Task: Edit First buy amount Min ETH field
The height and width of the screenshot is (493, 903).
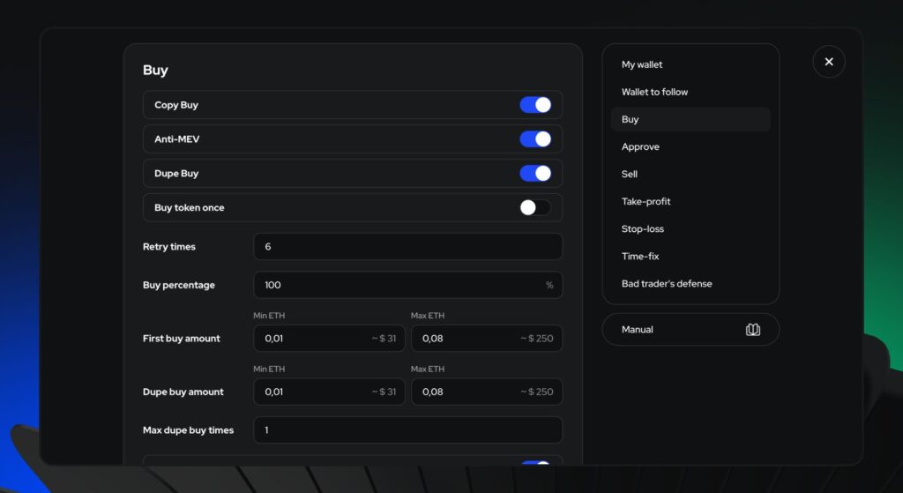Action: tap(329, 338)
